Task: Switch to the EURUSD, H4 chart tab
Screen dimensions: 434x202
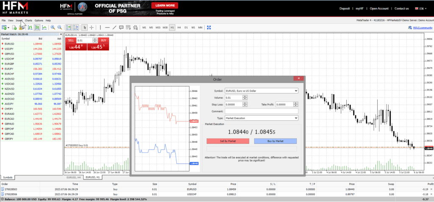Action: tap(73, 177)
